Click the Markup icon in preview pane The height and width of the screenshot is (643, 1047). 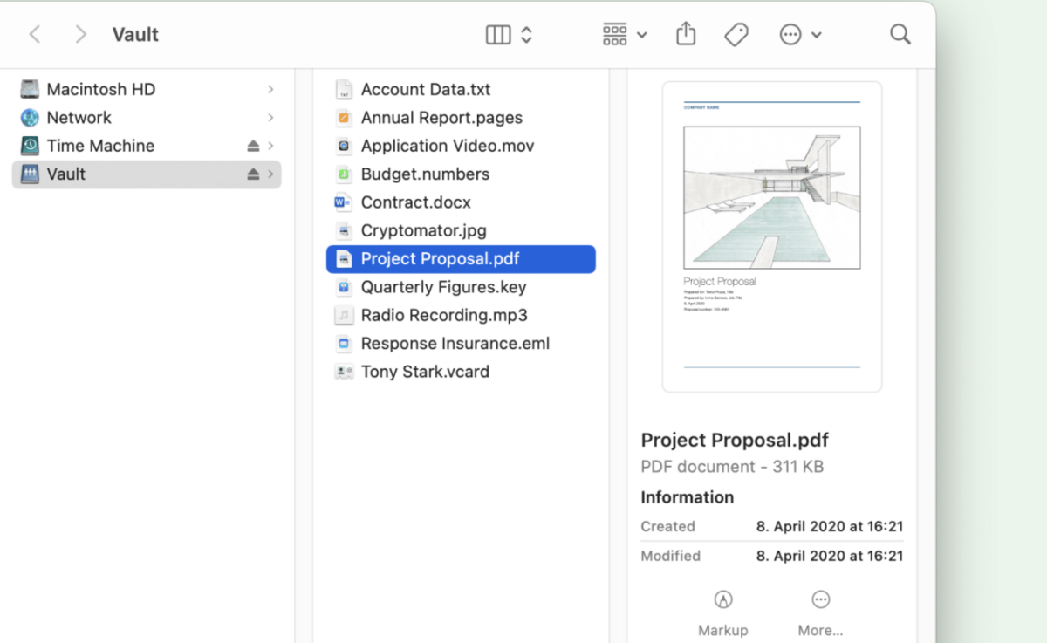(x=722, y=599)
